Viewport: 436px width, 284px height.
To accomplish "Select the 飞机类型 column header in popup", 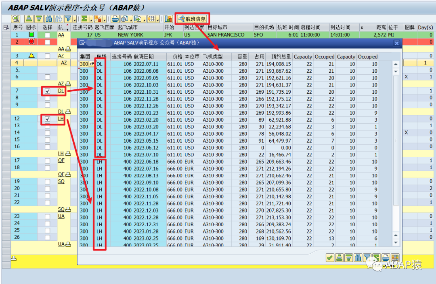I will [x=216, y=57].
